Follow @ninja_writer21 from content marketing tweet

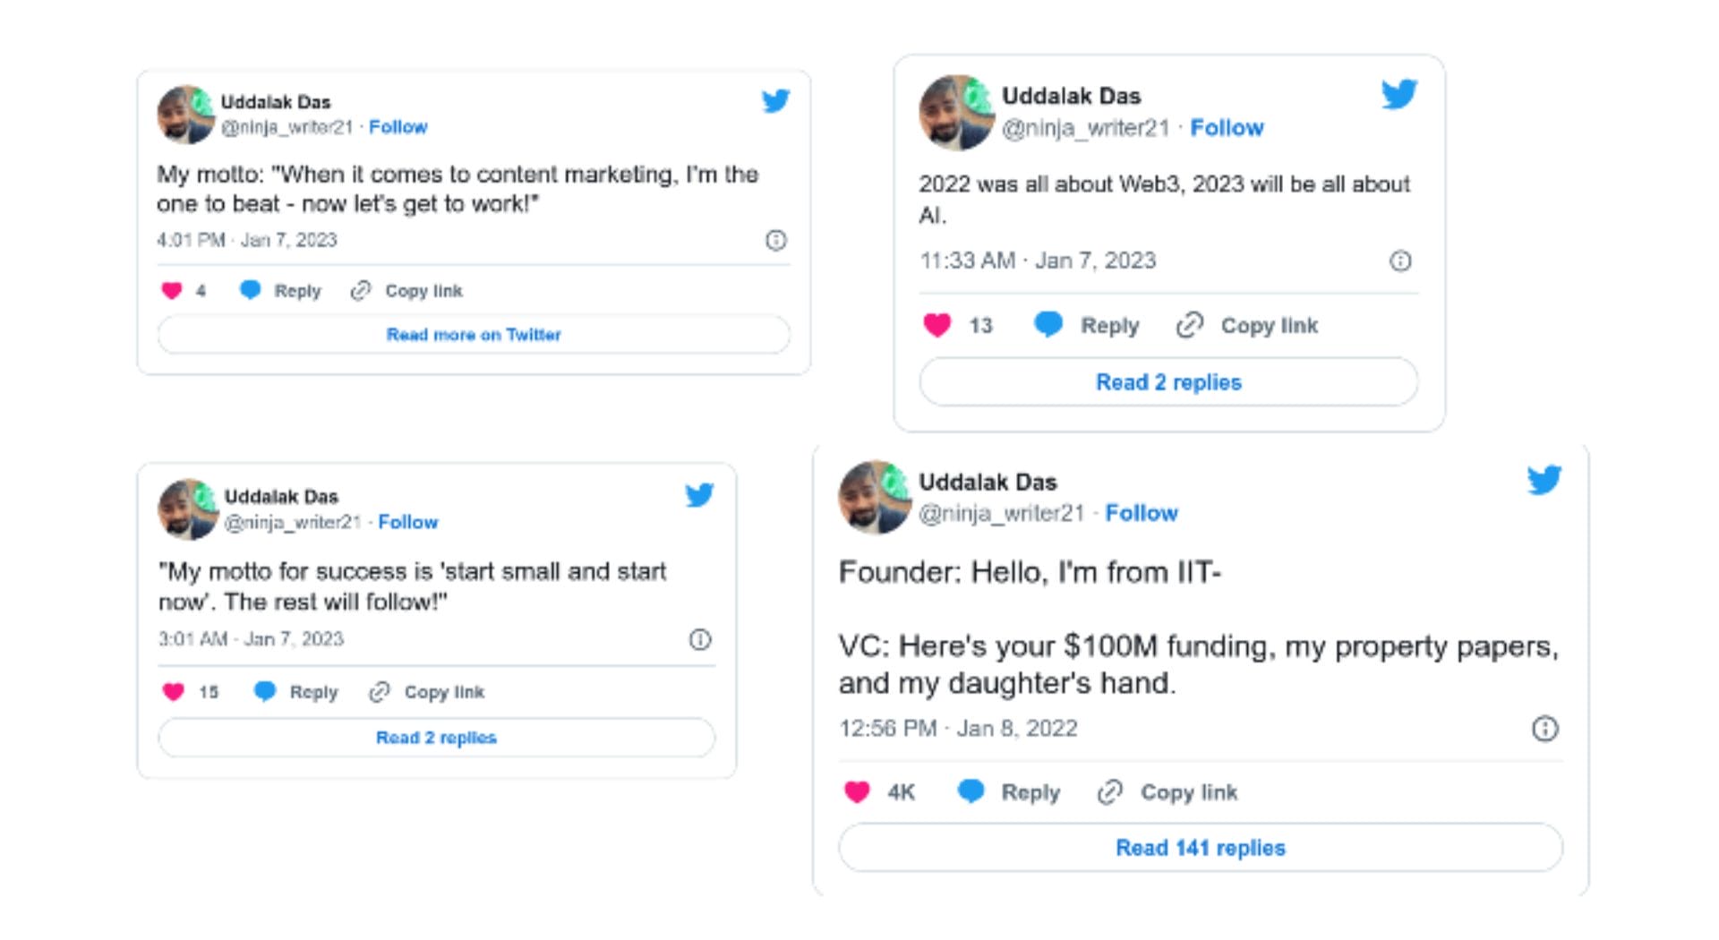point(398,127)
